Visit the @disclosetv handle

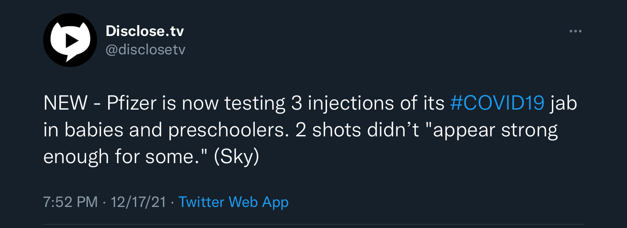[x=145, y=50]
